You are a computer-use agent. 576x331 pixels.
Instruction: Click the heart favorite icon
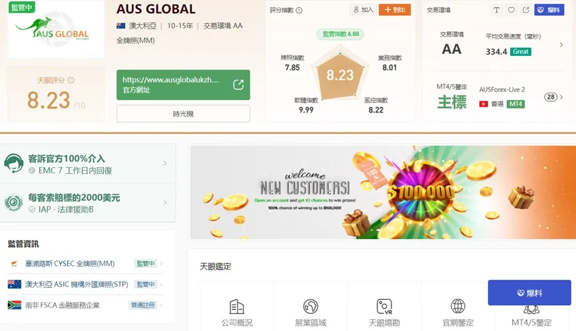point(511,10)
